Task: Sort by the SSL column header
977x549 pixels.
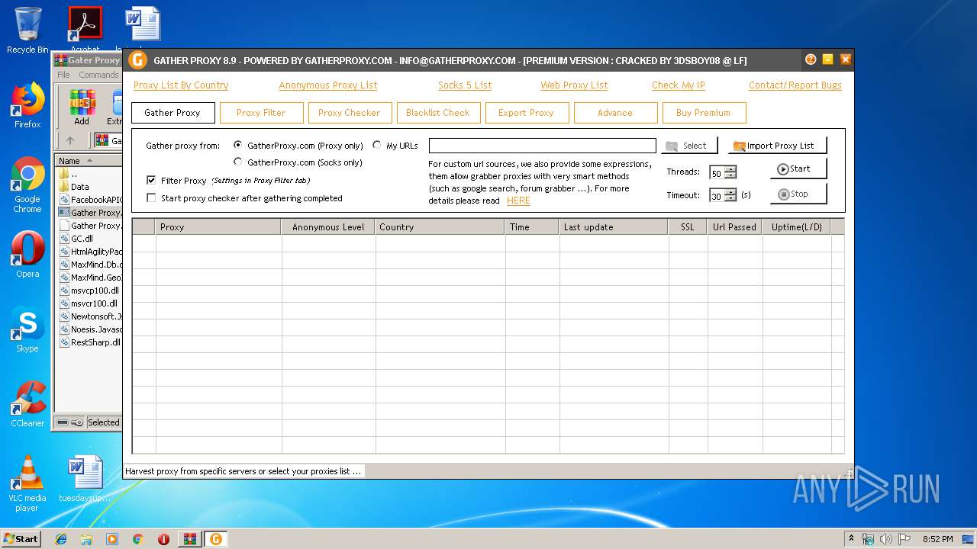Action: pos(688,226)
